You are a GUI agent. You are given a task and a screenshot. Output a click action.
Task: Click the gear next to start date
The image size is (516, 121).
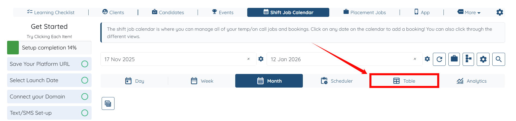pos(261,59)
